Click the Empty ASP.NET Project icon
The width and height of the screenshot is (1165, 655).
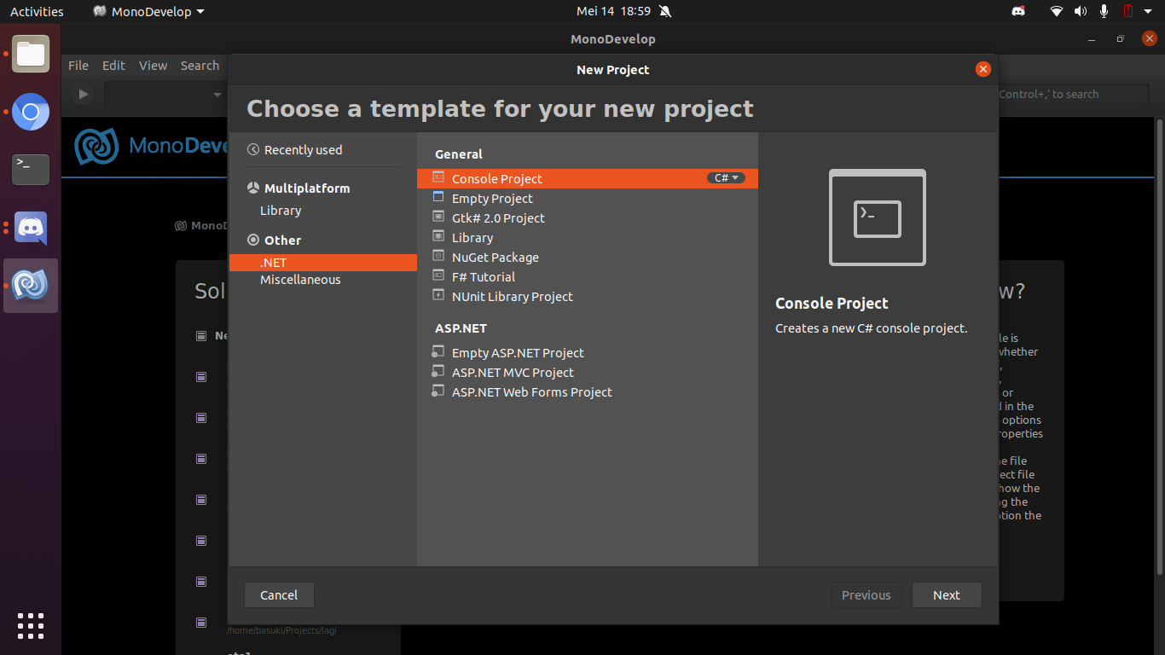coord(438,351)
